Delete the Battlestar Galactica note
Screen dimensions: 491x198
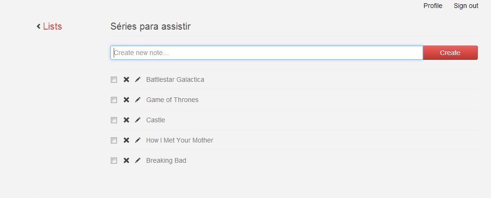[126, 79]
